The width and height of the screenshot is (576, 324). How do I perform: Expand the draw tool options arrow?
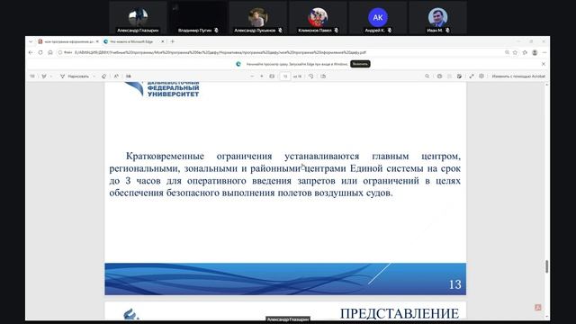click(94, 76)
